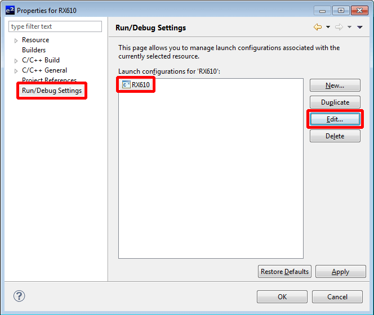Expand the Resource tree node
Viewport: 374px width, 315px height.
[16, 40]
